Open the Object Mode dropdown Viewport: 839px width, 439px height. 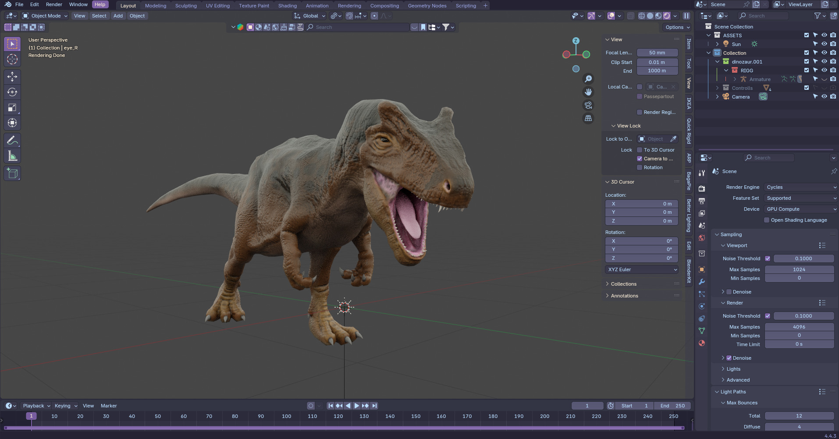click(x=45, y=16)
